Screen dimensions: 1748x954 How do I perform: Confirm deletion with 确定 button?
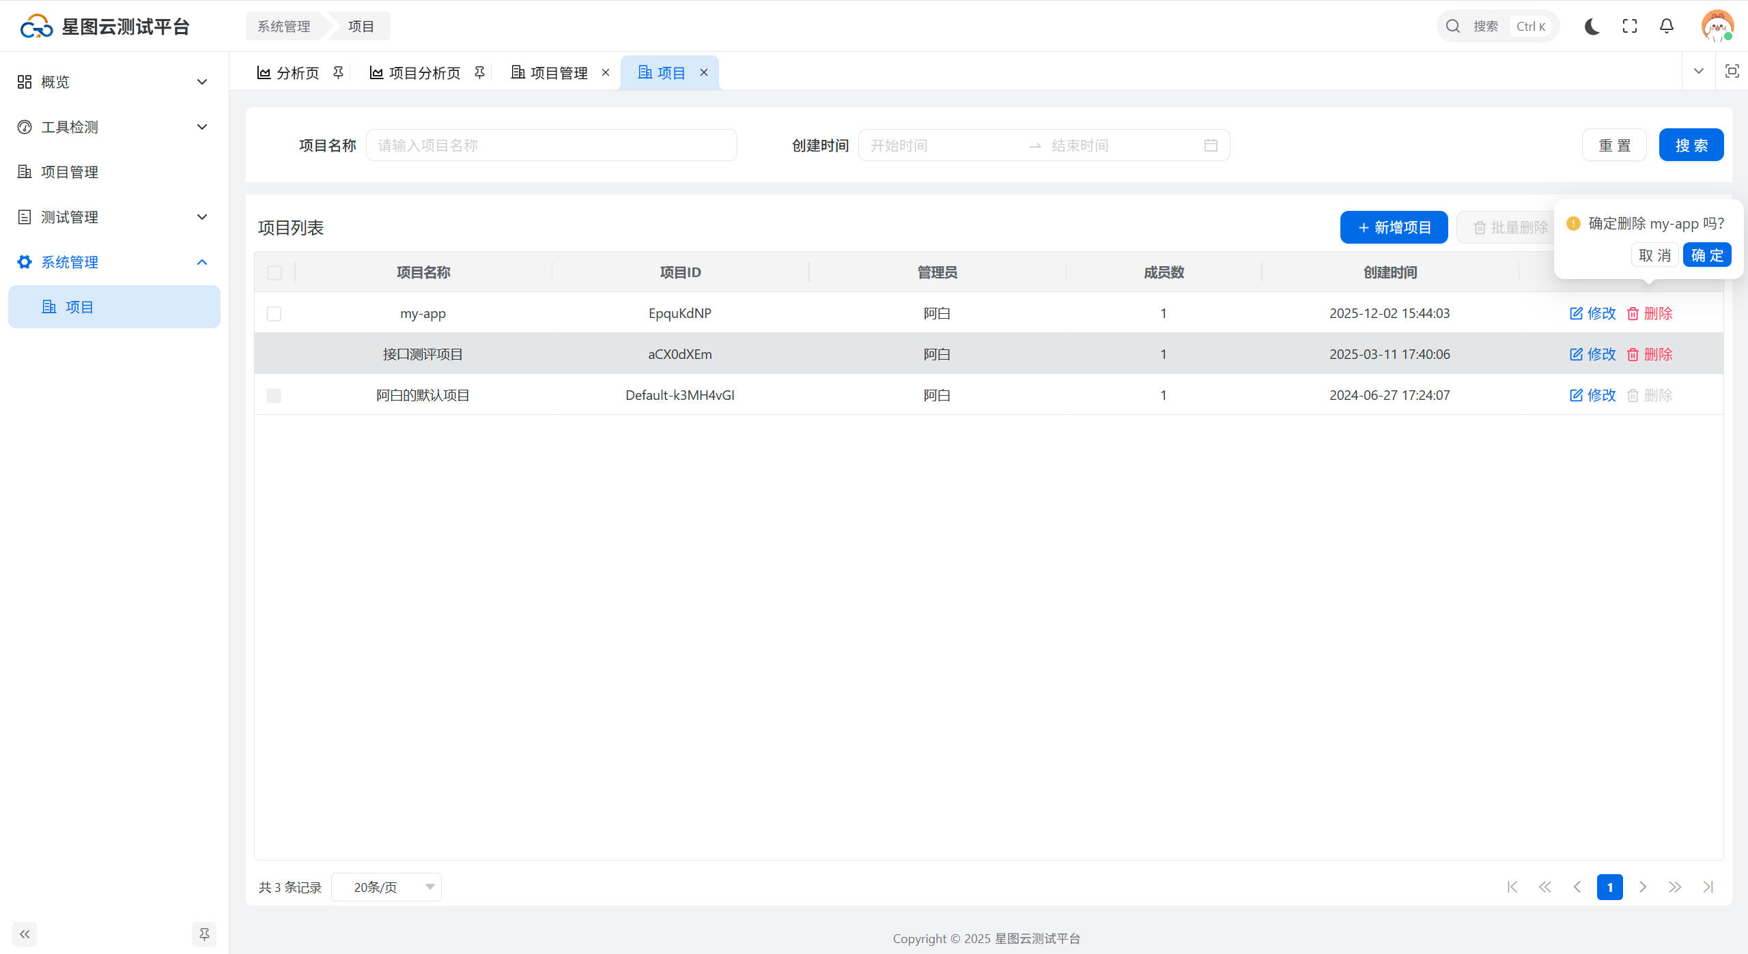click(x=1706, y=255)
